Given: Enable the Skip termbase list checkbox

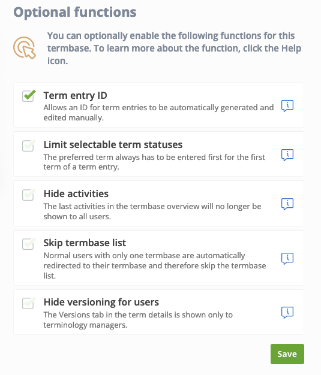Looking at the screenshot, I should coord(28,244).
